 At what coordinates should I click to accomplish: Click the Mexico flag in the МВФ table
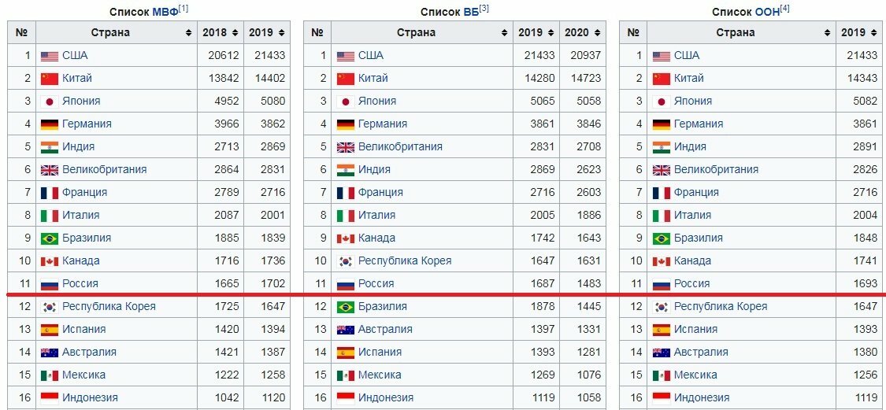click(50, 375)
